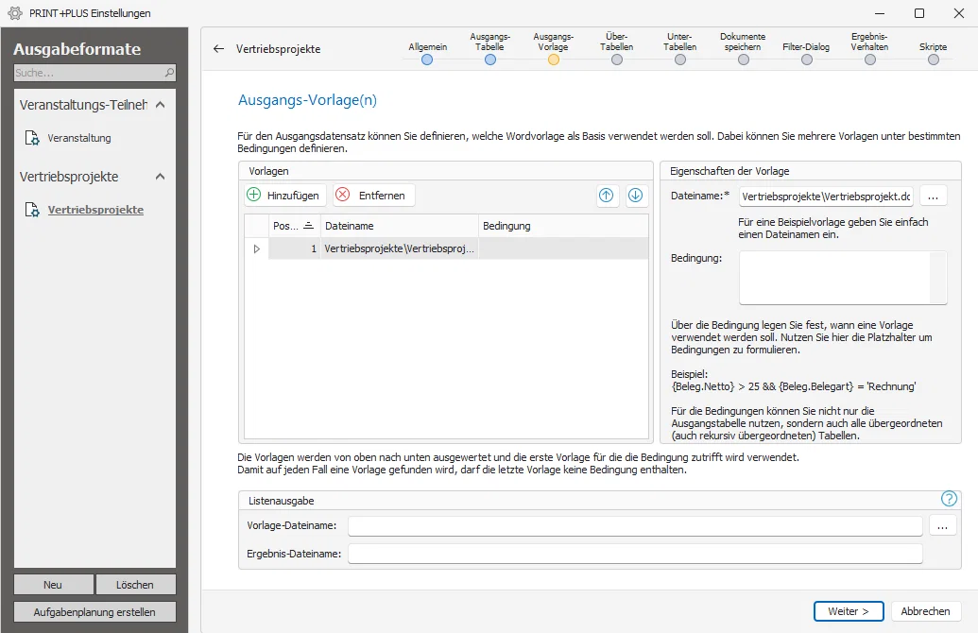Click the green plus Hinzufügen icon
Viewport: 978px width, 633px height.
tap(254, 195)
